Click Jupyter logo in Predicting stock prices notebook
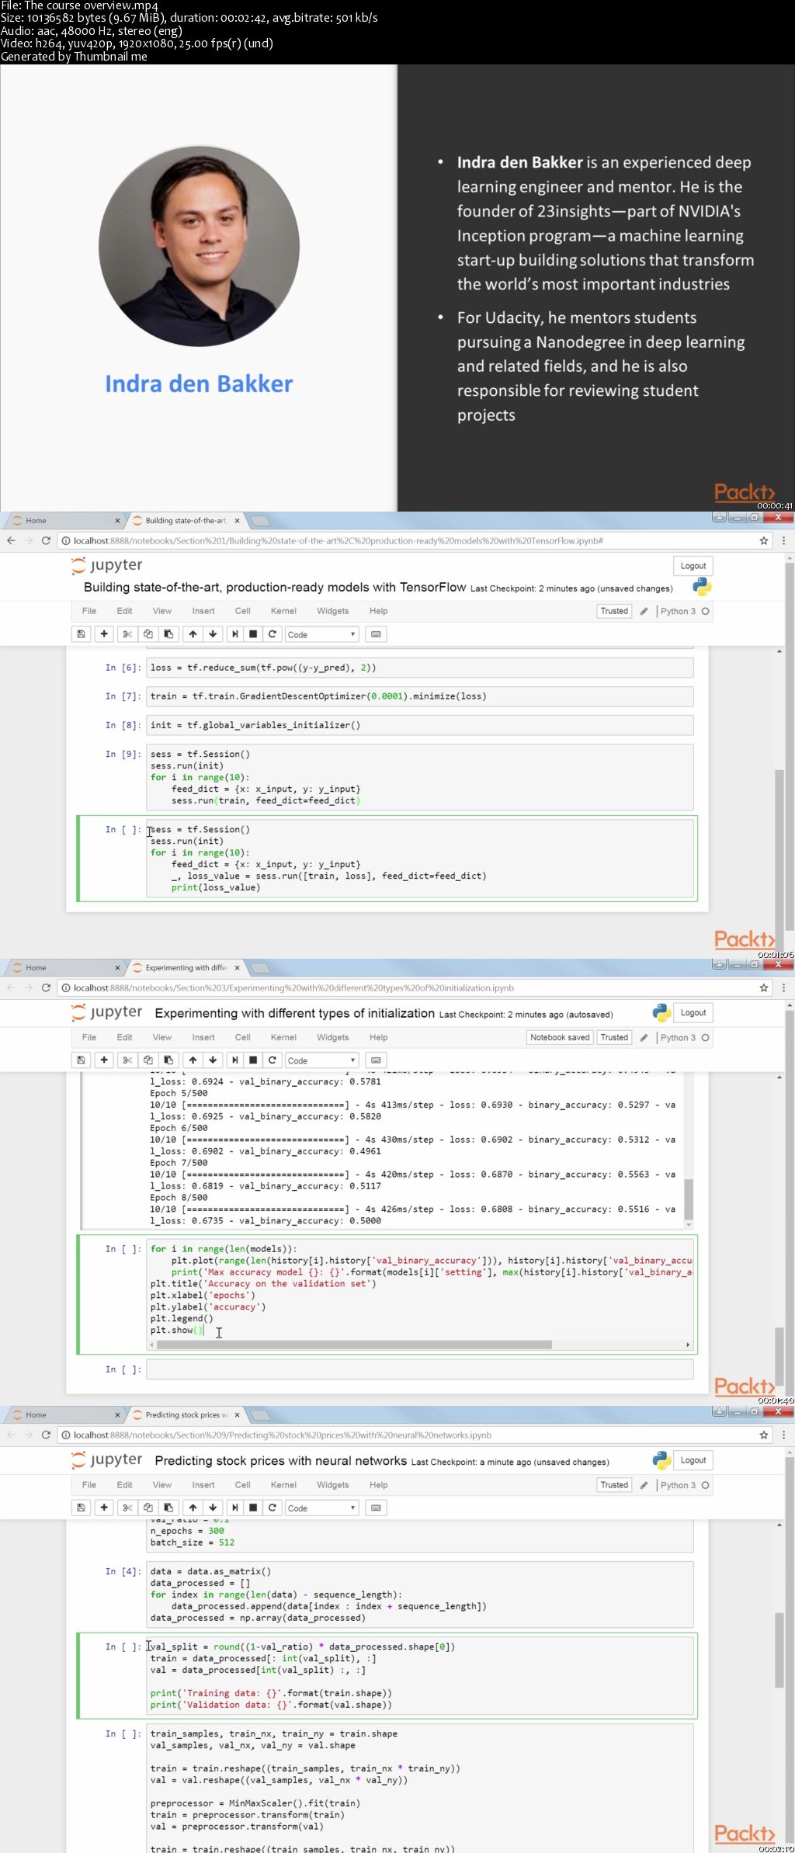 tap(106, 1459)
